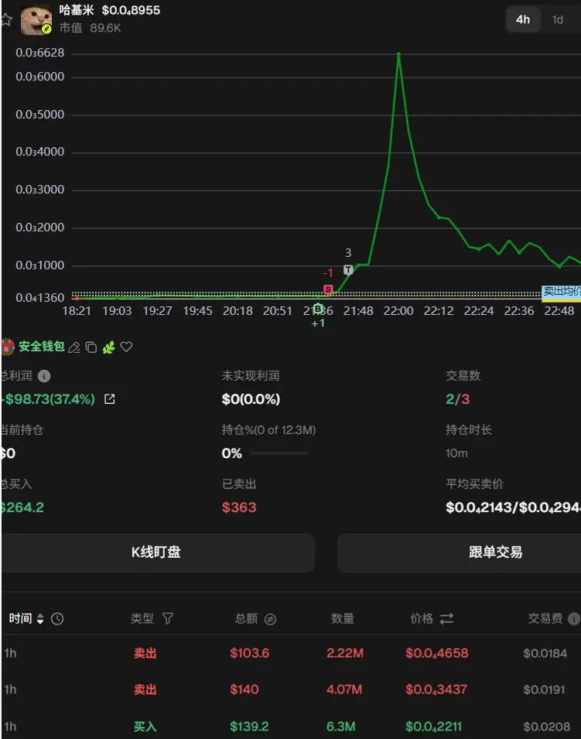Click the 2/3 trade count value
The width and height of the screenshot is (581, 739).
[457, 399]
